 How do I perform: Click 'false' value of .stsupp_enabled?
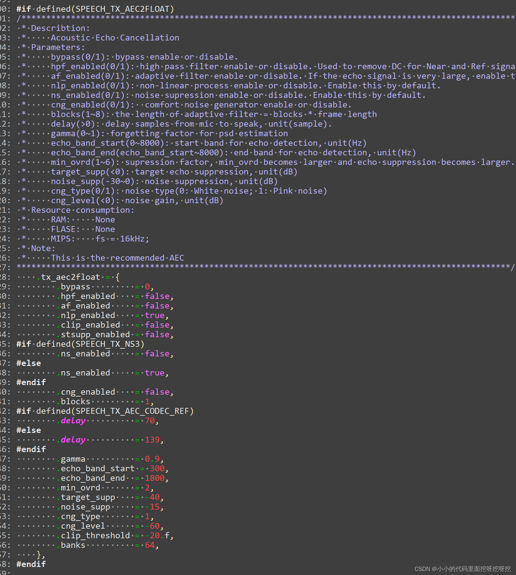click(x=157, y=334)
